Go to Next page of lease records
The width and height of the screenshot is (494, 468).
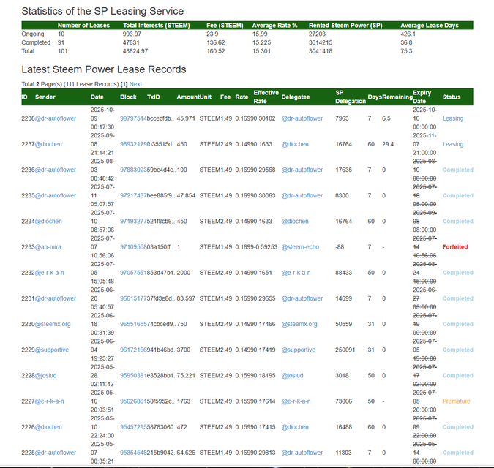[135, 84]
